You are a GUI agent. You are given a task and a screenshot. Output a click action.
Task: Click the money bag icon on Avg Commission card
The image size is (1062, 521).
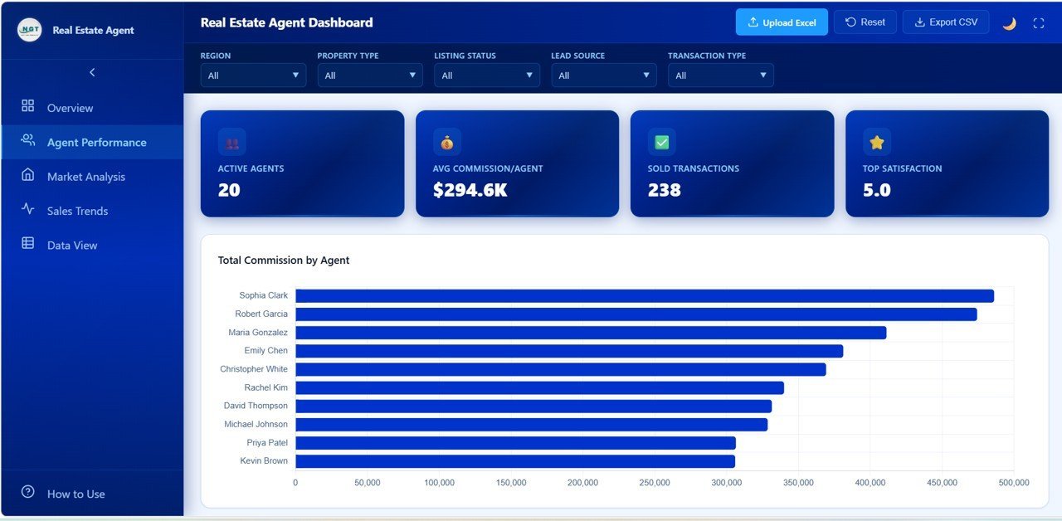[x=446, y=141]
